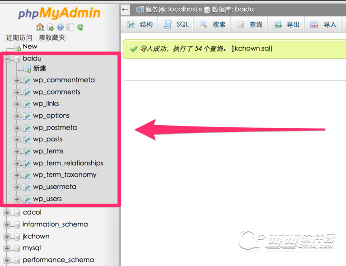Click the 新建 link under baidu
Viewport: 346px width, 266px height.
pyautogui.click(x=40, y=68)
